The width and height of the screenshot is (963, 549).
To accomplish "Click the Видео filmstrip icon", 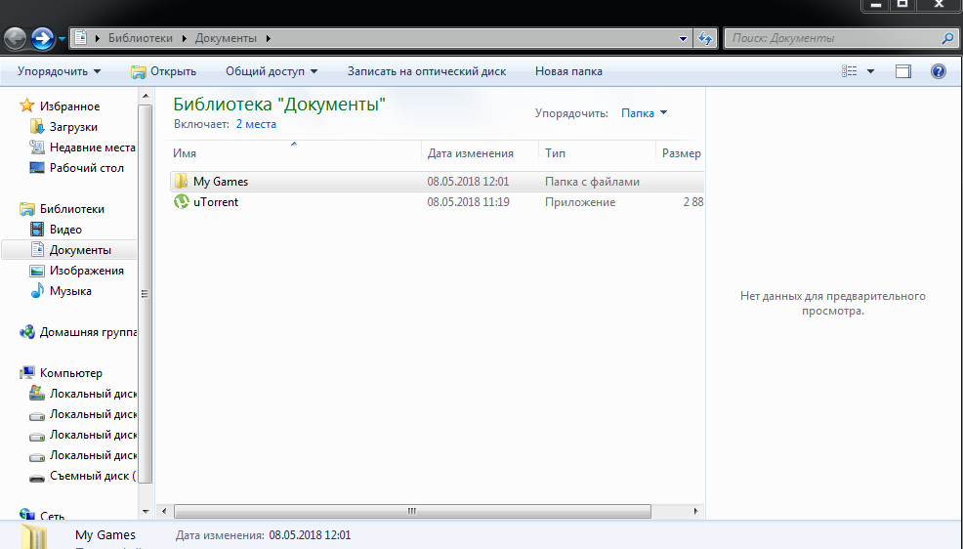I will [x=37, y=230].
